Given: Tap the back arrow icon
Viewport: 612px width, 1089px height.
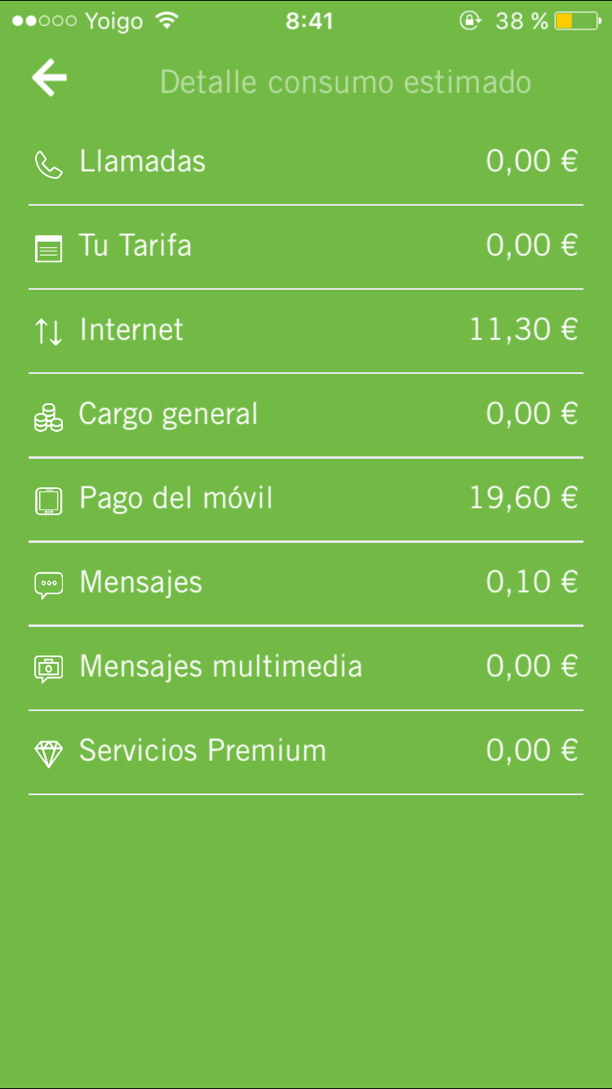Looking at the screenshot, I should pyautogui.click(x=50, y=79).
